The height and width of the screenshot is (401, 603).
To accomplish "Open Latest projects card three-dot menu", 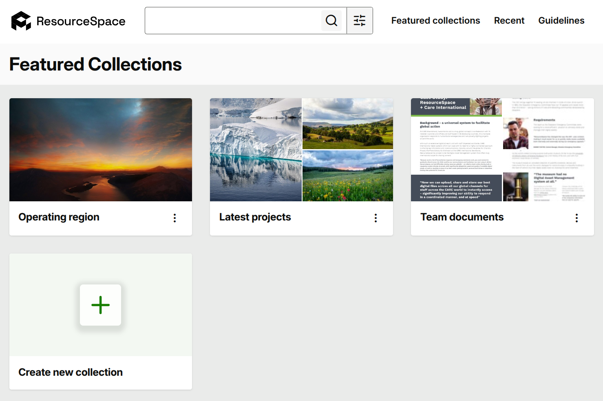I will point(375,218).
